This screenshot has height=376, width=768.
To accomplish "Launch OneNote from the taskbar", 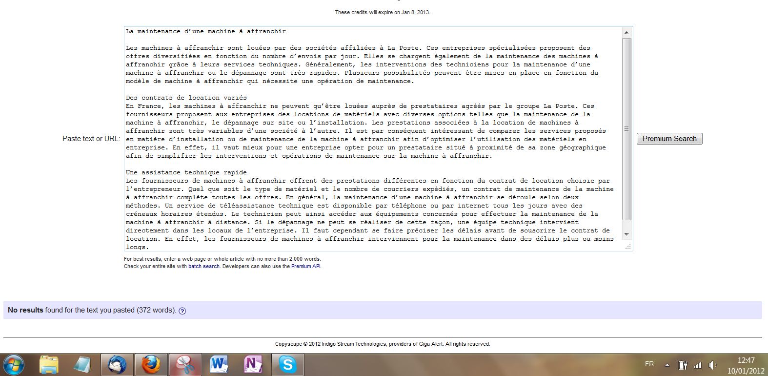I will [x=253, y=364].
